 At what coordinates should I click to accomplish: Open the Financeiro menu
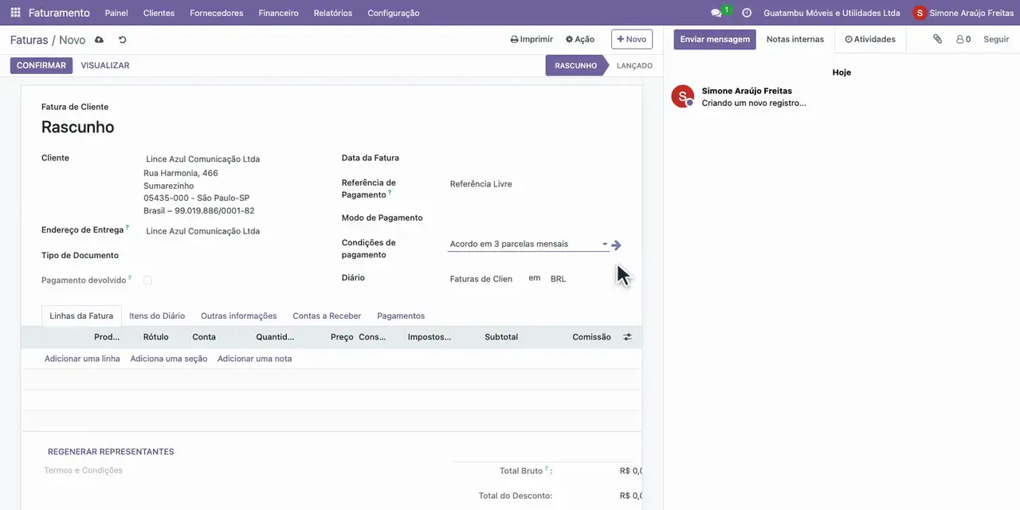(278, 13)
